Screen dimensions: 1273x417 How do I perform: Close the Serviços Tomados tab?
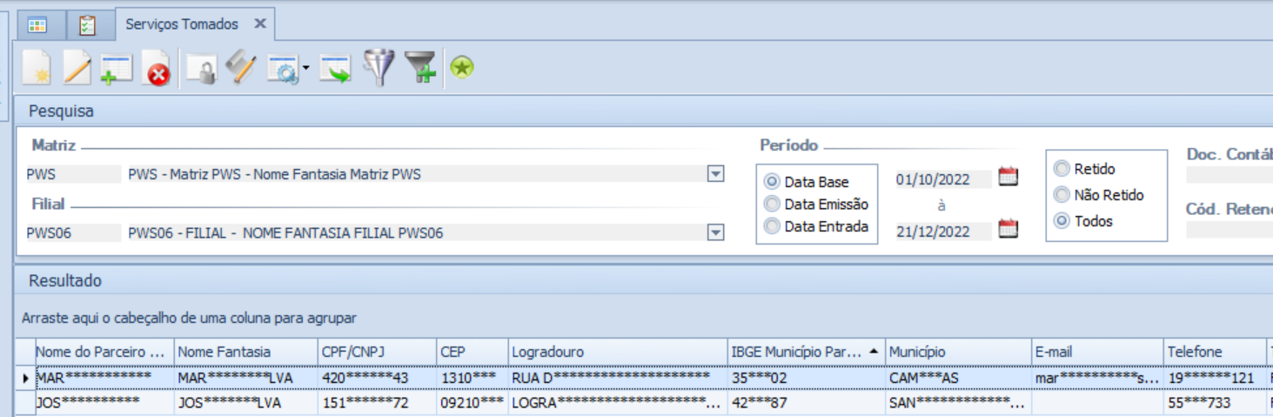coord(260,24)
